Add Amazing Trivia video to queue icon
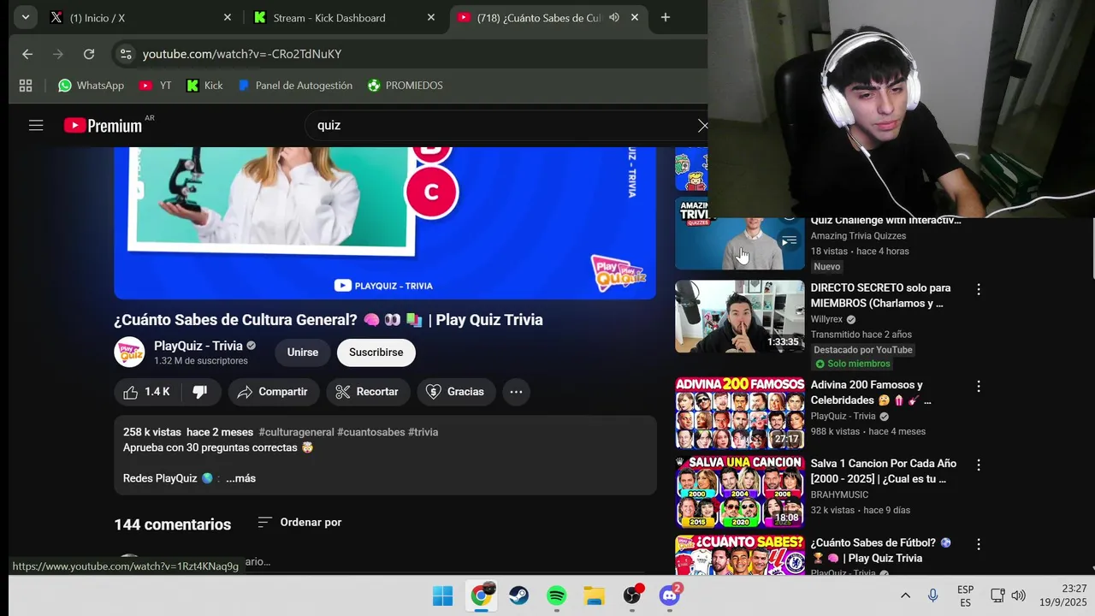Image resolution: width=1095 pixels, height=616 pixels. click(x=789, y=241)
